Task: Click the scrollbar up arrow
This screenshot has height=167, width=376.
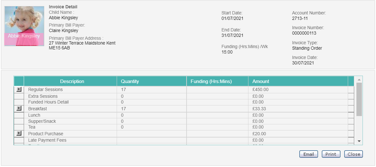Action: point(359,80)
